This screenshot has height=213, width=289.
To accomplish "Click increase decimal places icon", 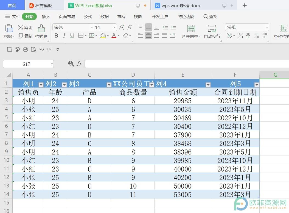I will (257, 35).
